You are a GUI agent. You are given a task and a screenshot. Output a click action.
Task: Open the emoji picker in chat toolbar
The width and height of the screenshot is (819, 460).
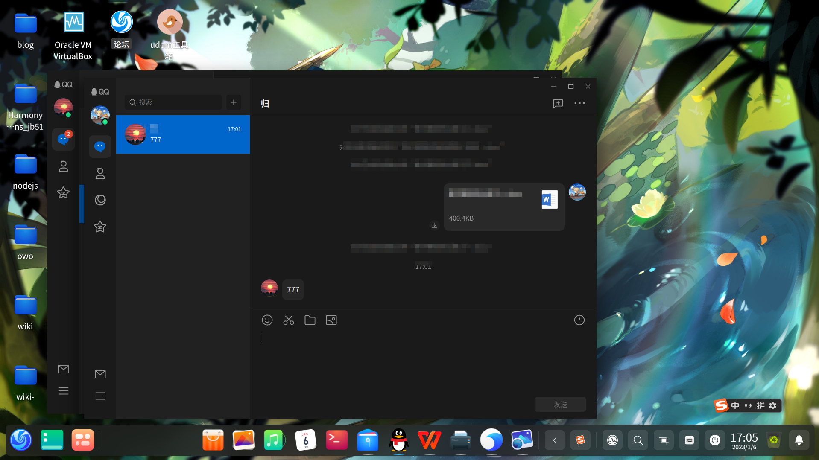[x=267, y=320]
